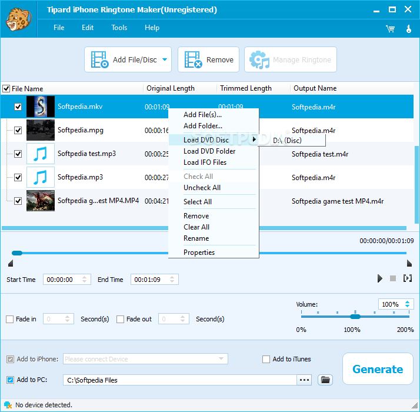Toggle the File Name select-all checkbox
420x412 pixels.
coord(6,88)
